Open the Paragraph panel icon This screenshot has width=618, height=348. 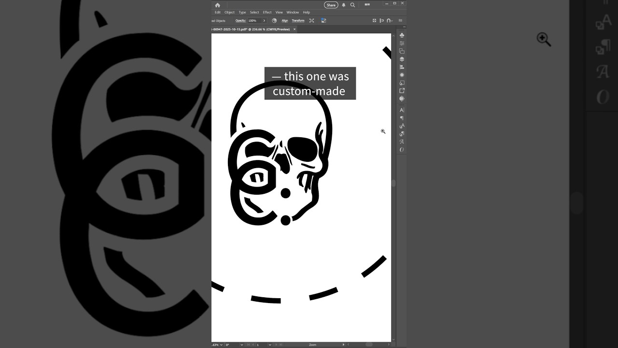[402, 118]
